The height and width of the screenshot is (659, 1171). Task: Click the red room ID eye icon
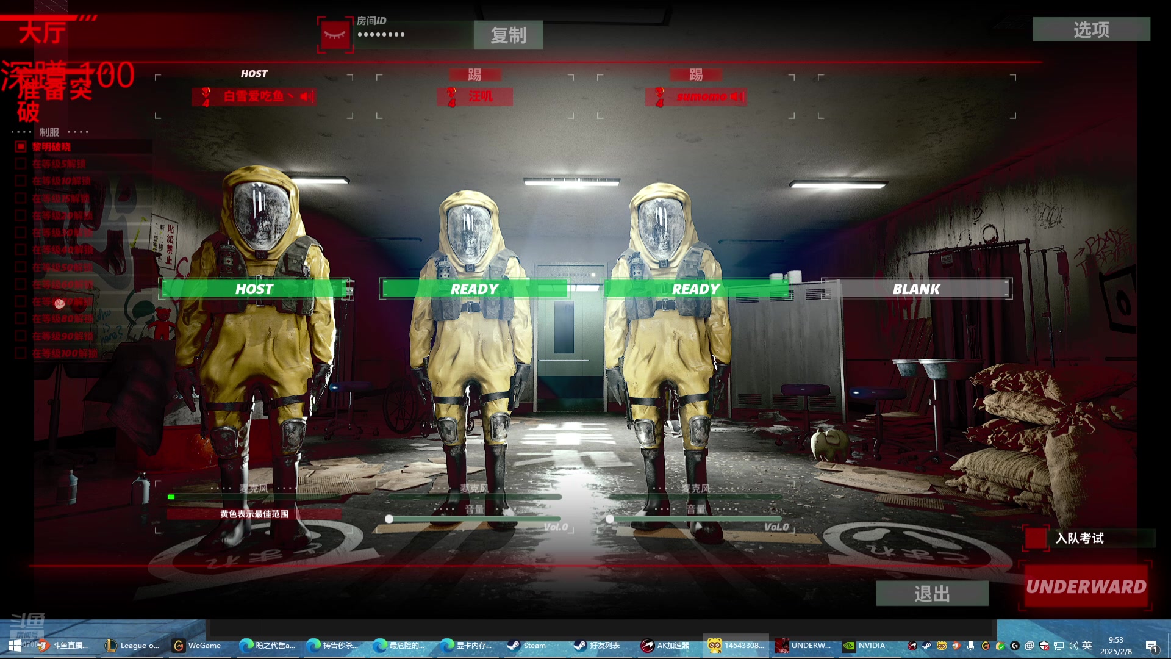point(335,35)
